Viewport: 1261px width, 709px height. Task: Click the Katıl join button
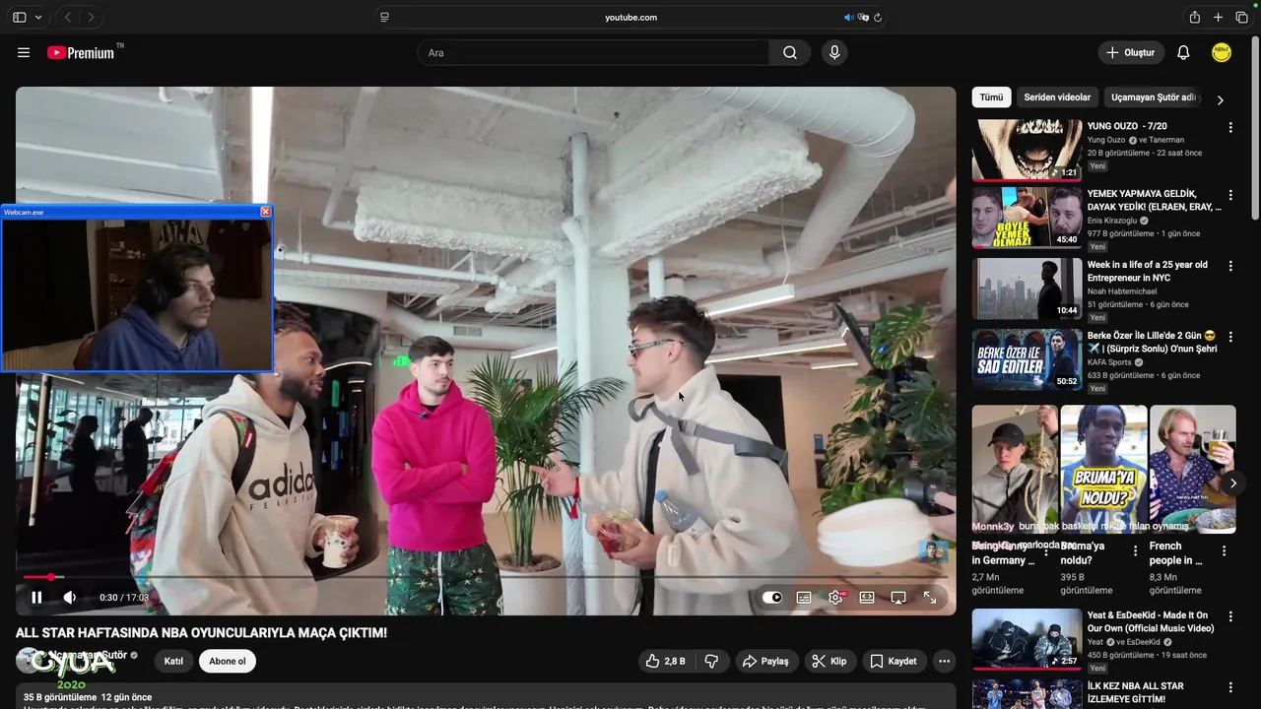tap(173, 661)
